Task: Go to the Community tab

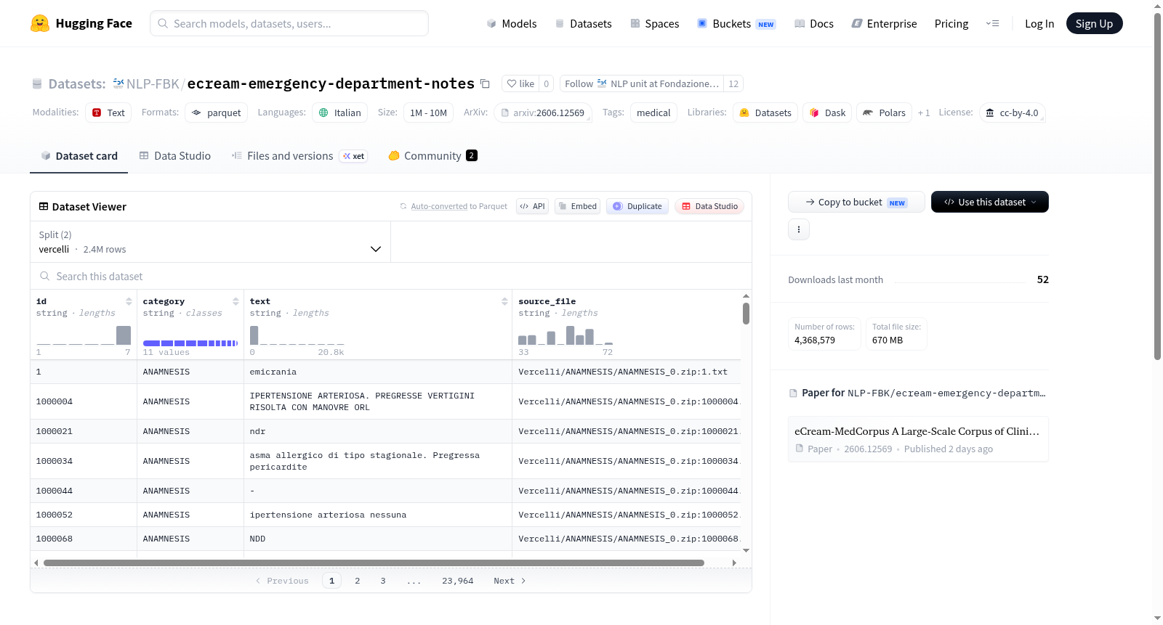Action: coord(432,155)
